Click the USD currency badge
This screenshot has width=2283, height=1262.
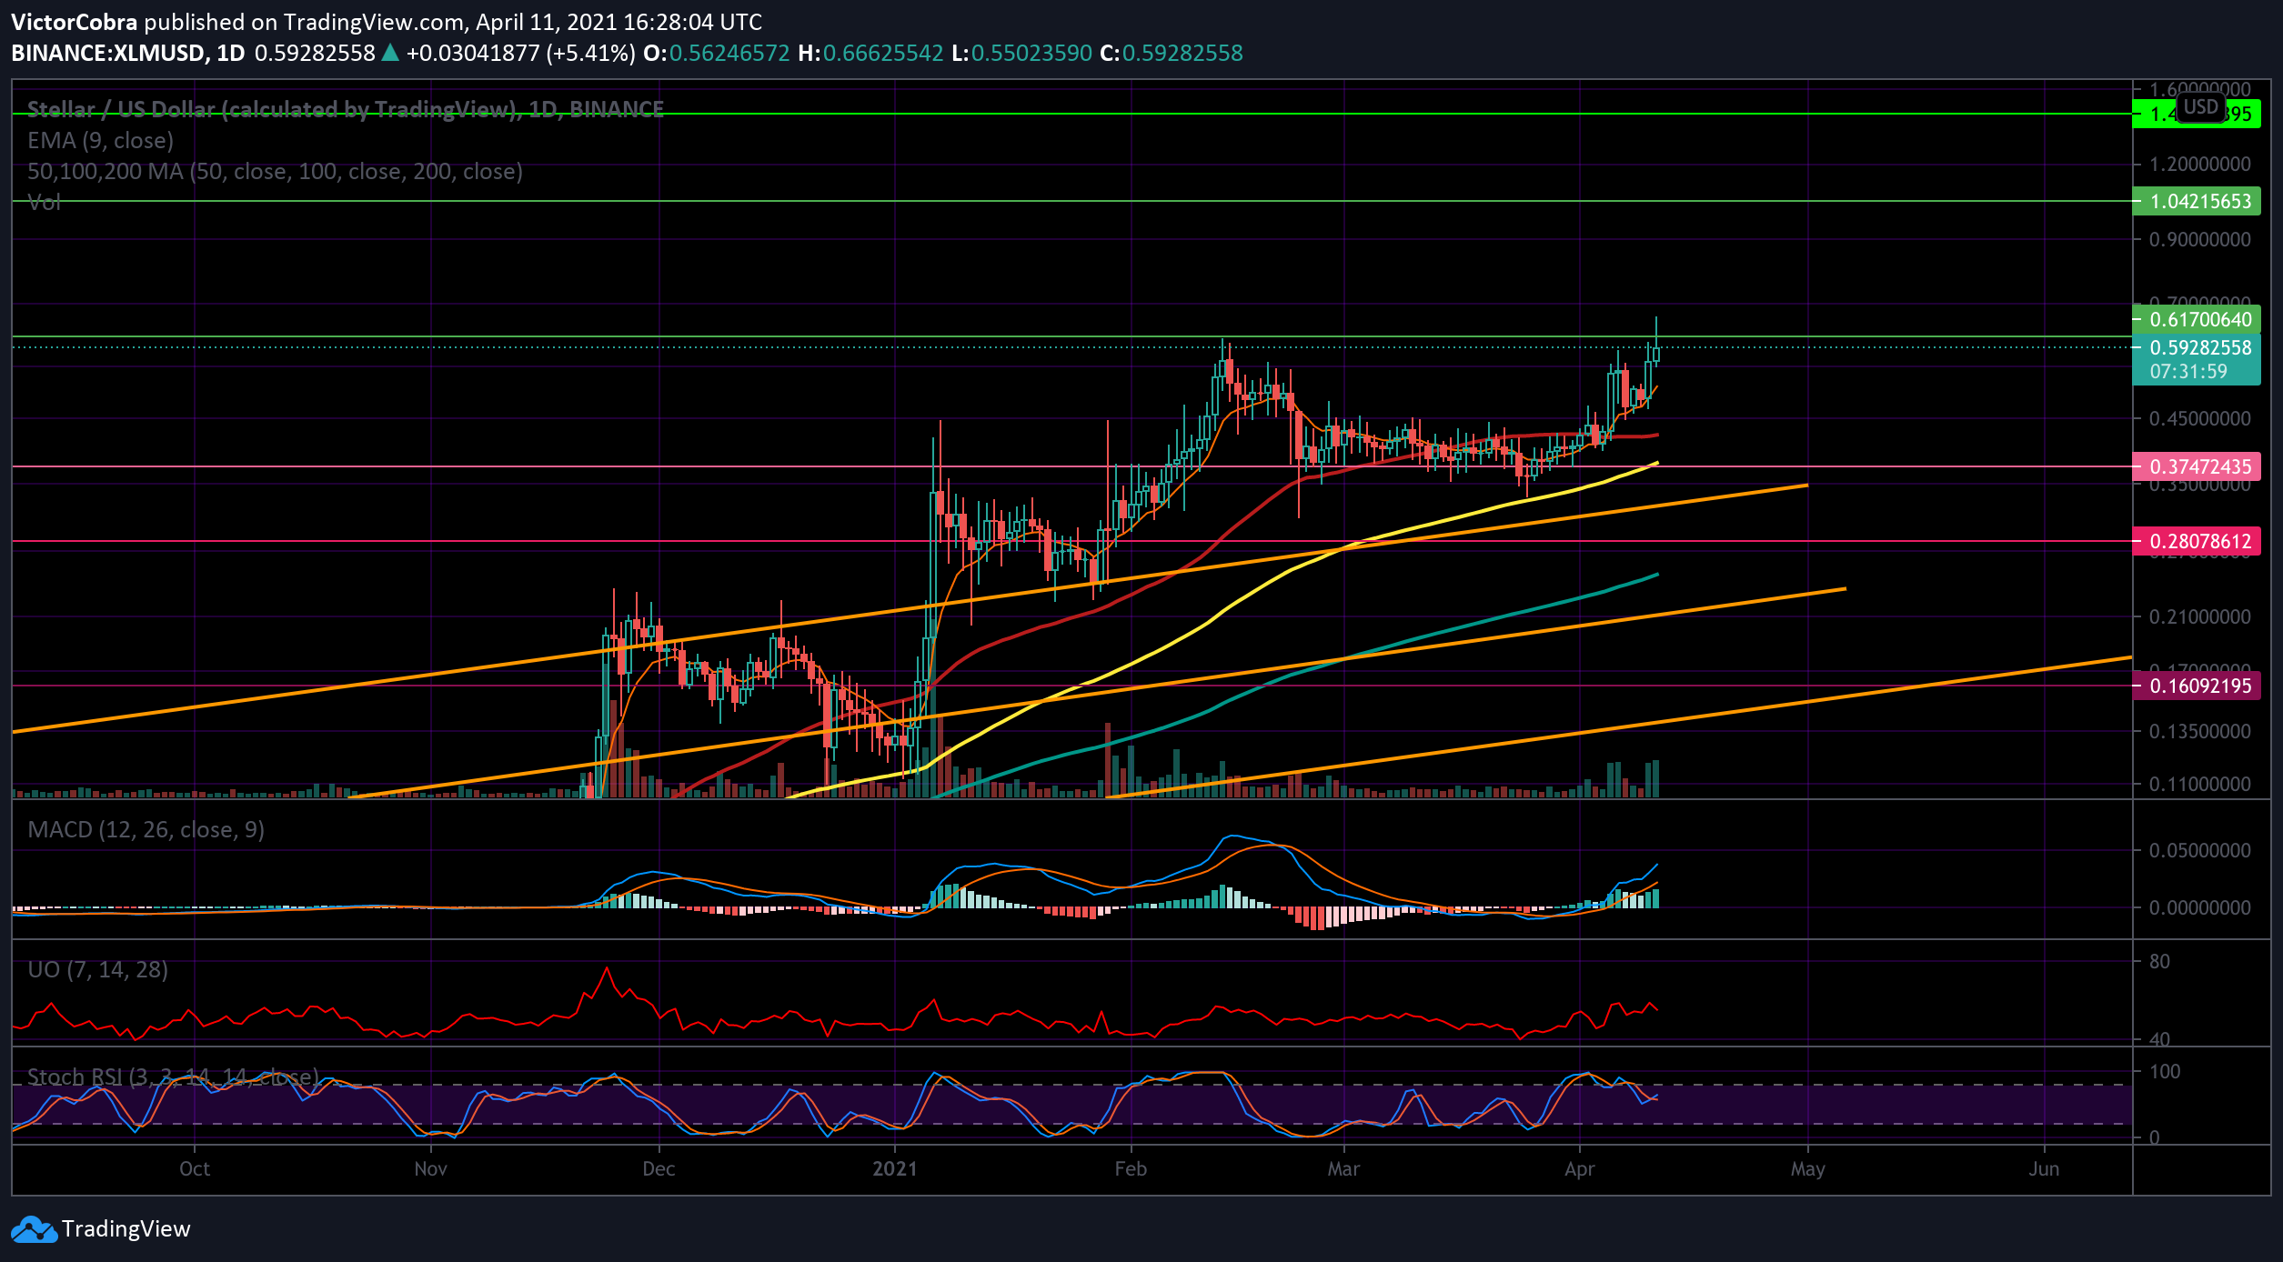[x=2200, y=107]
